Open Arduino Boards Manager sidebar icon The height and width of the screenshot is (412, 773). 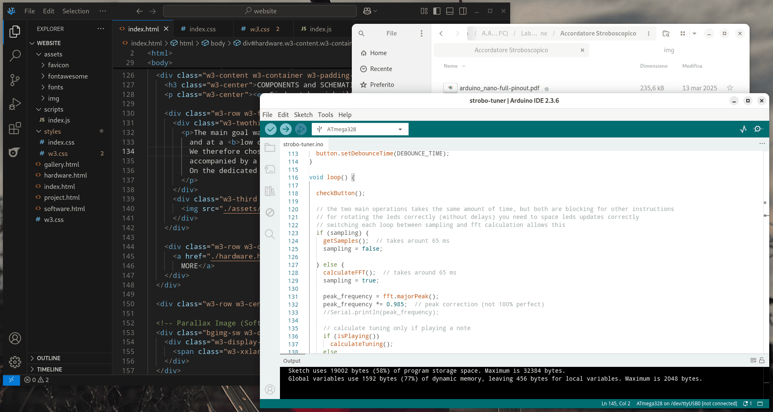[270, 169]
